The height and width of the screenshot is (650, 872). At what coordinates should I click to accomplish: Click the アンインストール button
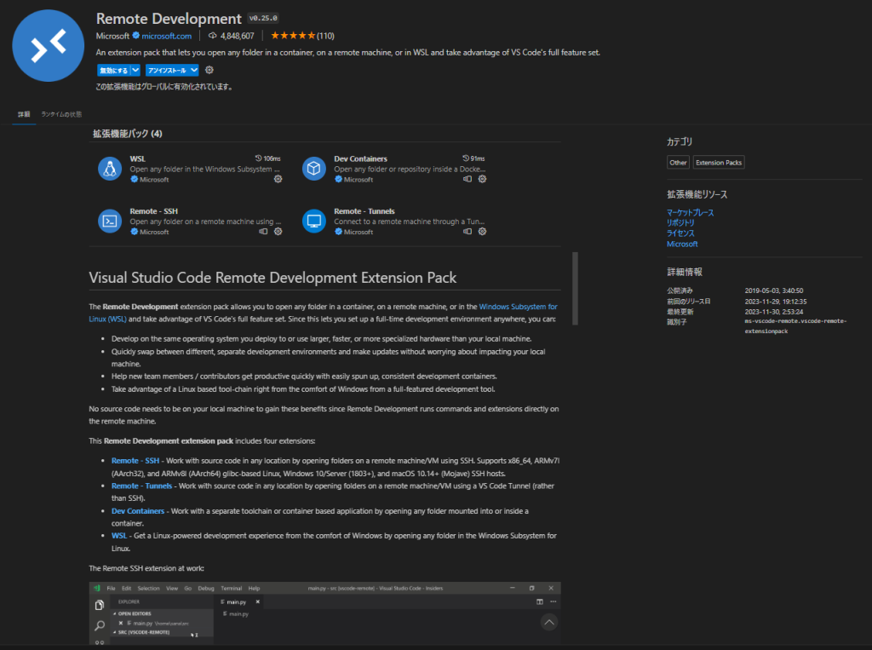point(168,70)
